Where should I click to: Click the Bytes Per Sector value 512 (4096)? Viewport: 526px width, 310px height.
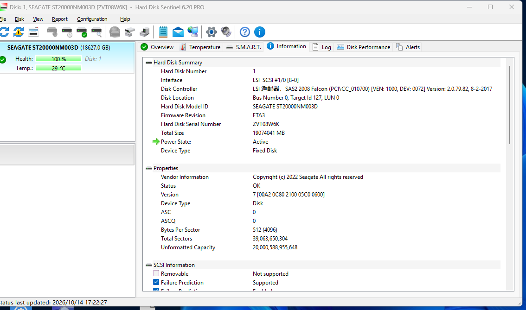265,230
